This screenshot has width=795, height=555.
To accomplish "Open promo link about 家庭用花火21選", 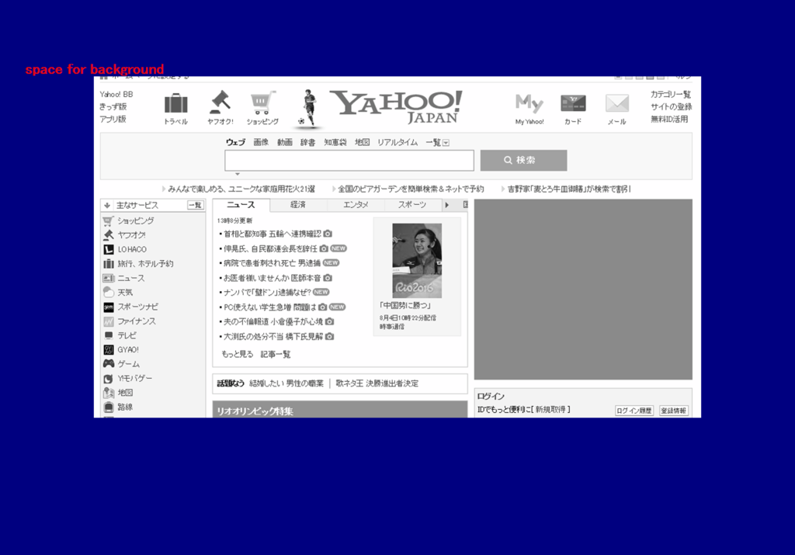I will 241,189.
